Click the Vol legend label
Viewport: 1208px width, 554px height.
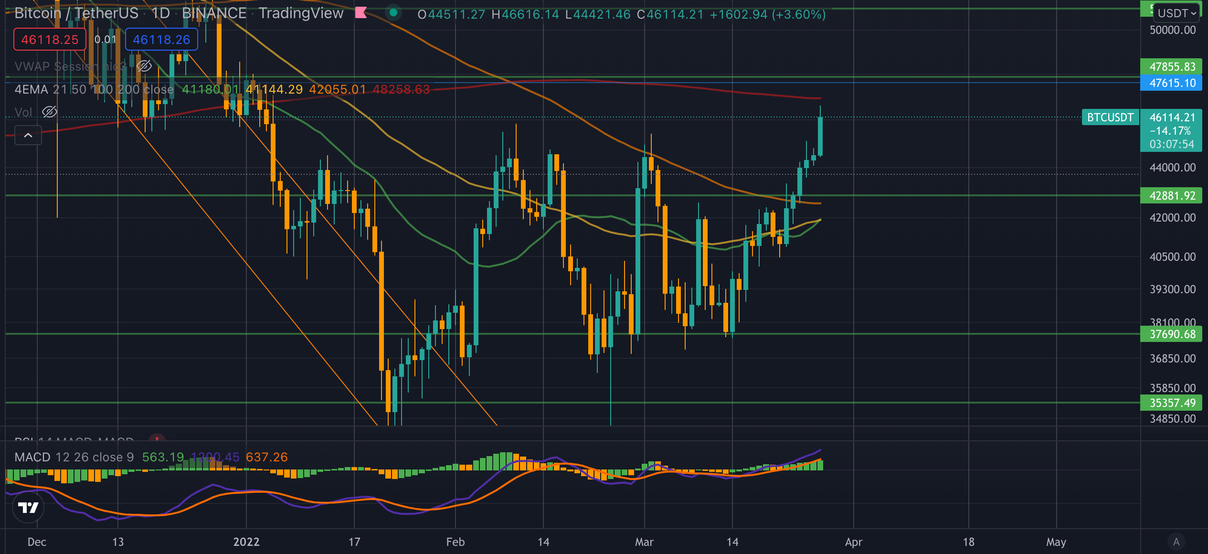(23, 112)
